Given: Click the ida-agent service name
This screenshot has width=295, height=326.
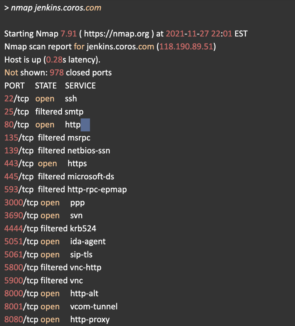Looking at the screenshot, I should pyautogui.click(x=88, y=242).
